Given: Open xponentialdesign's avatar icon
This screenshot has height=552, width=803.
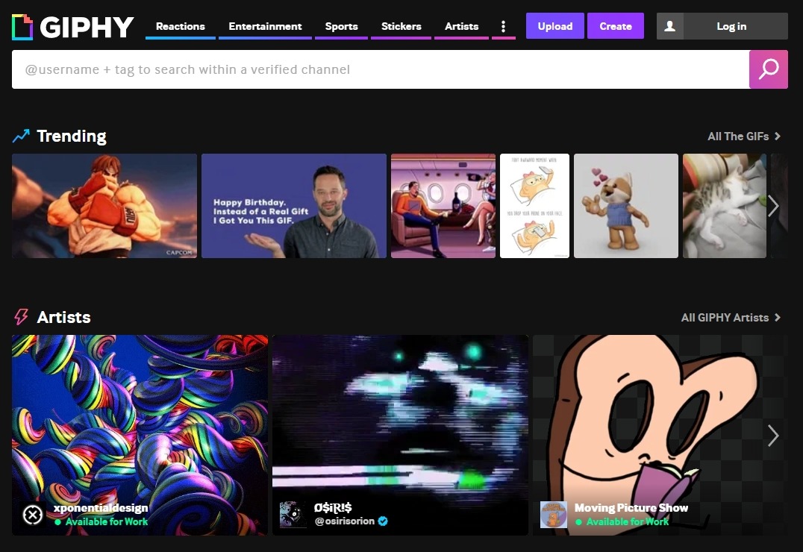Looking at the screenshot, I should [33, 515].
